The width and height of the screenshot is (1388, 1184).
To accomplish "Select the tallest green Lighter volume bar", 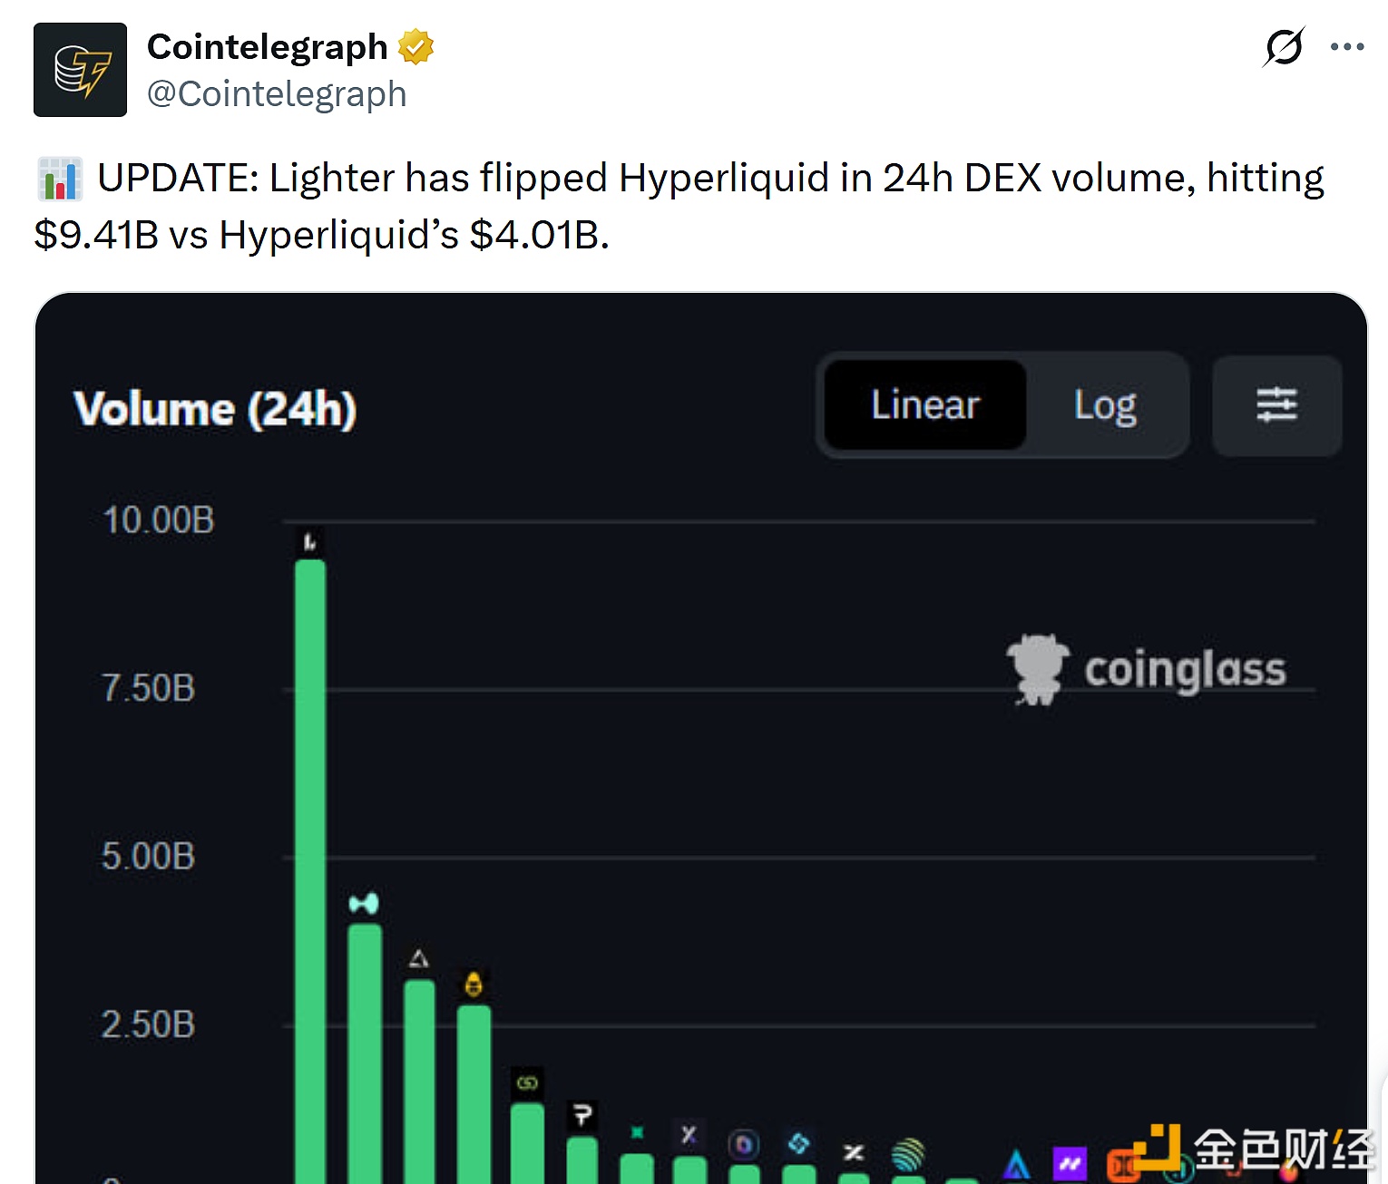I will coord(310,861).
